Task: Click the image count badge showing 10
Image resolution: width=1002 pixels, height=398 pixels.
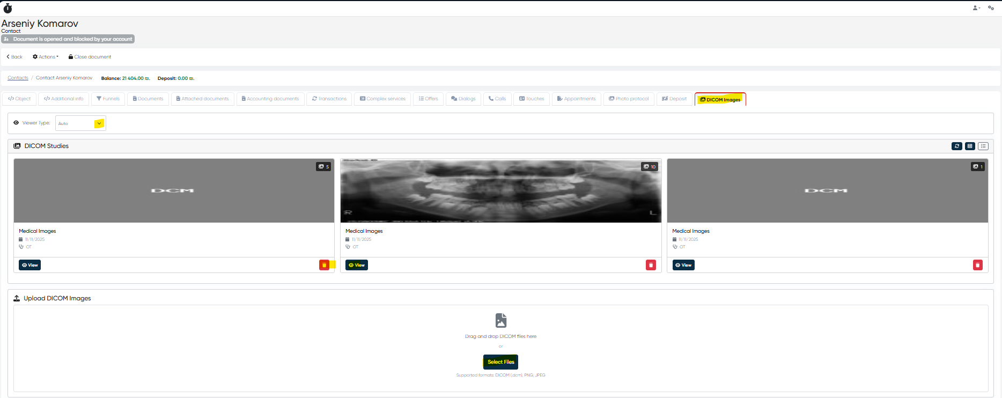Action: click(650, 167)
